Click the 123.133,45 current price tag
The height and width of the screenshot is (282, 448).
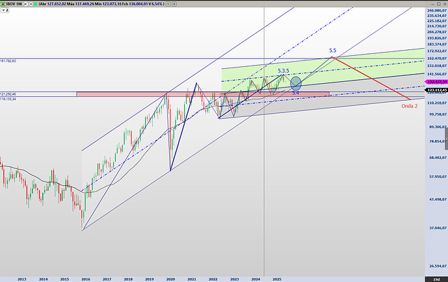(436, 89)
